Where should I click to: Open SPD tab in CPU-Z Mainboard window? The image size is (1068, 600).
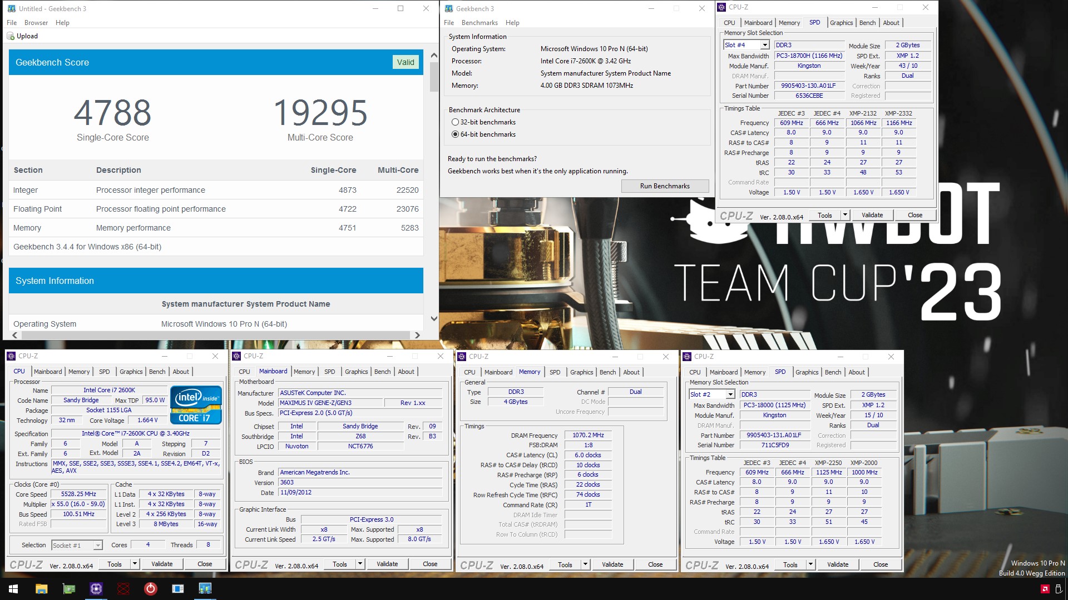click(330, 372)
